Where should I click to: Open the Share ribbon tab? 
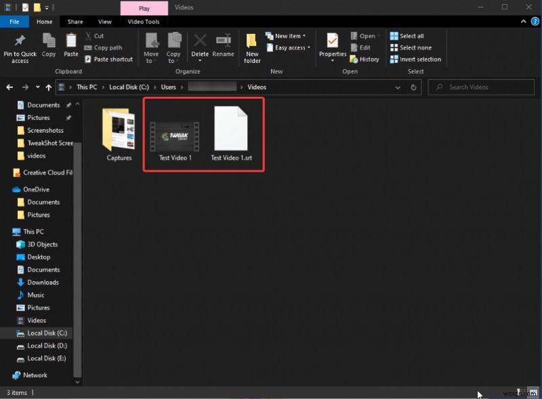point(75,21)
